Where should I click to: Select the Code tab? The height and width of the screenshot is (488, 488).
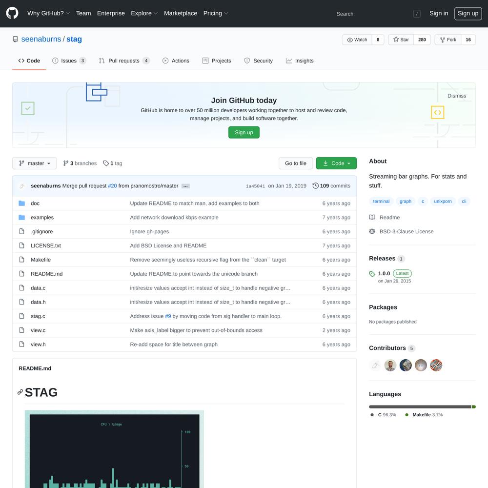tap(29, 61)
